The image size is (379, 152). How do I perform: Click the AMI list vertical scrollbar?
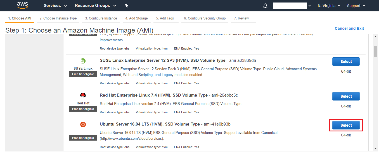pyautogui.click(x=375, y=51)
